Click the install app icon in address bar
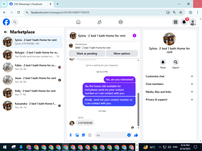 (168, 12)
